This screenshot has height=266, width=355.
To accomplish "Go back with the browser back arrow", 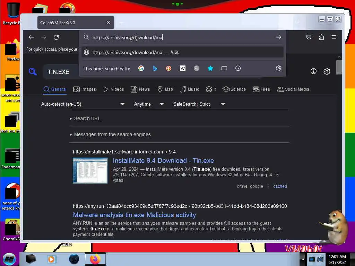I will coord(31,37).
